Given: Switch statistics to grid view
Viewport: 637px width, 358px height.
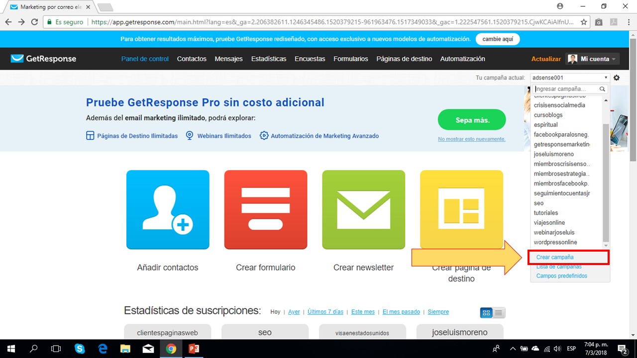Looking at the screenshot, I should [486, 313].
